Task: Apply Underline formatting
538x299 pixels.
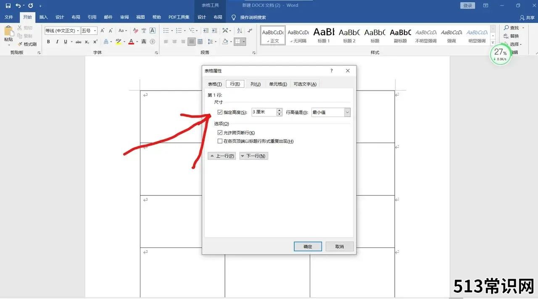Action: [x=66, y=42]
